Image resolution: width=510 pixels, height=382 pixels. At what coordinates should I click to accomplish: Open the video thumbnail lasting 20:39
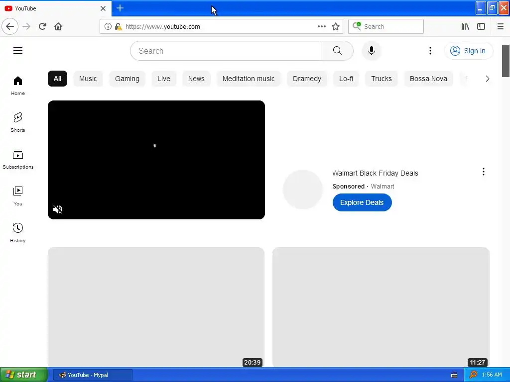tap(156, 307)
